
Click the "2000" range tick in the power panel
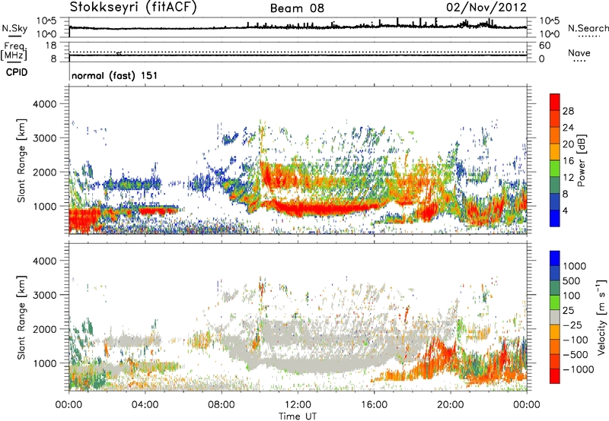[44, 172]
